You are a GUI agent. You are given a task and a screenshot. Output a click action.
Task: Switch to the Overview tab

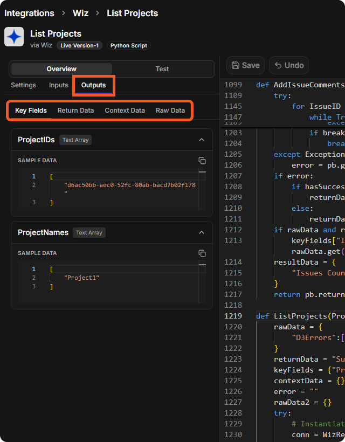pos(61,69)
